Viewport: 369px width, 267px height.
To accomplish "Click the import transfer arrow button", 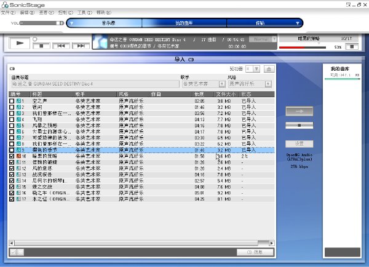I will pyautogui.click(x=300, y=111).
